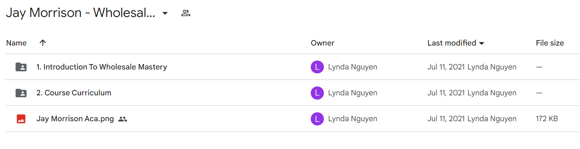Viewport: 580px width, 149px height.
Task: Click Lynda Nguyen avatar in first row
Action: (x=317, y=67)
